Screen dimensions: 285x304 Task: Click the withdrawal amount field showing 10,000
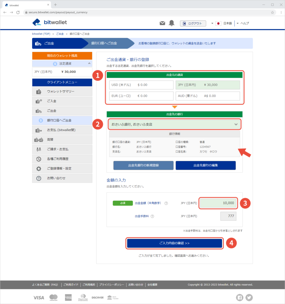point(218,203)
